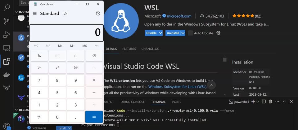
Task: Open the Docker view icon in activity bar
Action: click(7, 75)
